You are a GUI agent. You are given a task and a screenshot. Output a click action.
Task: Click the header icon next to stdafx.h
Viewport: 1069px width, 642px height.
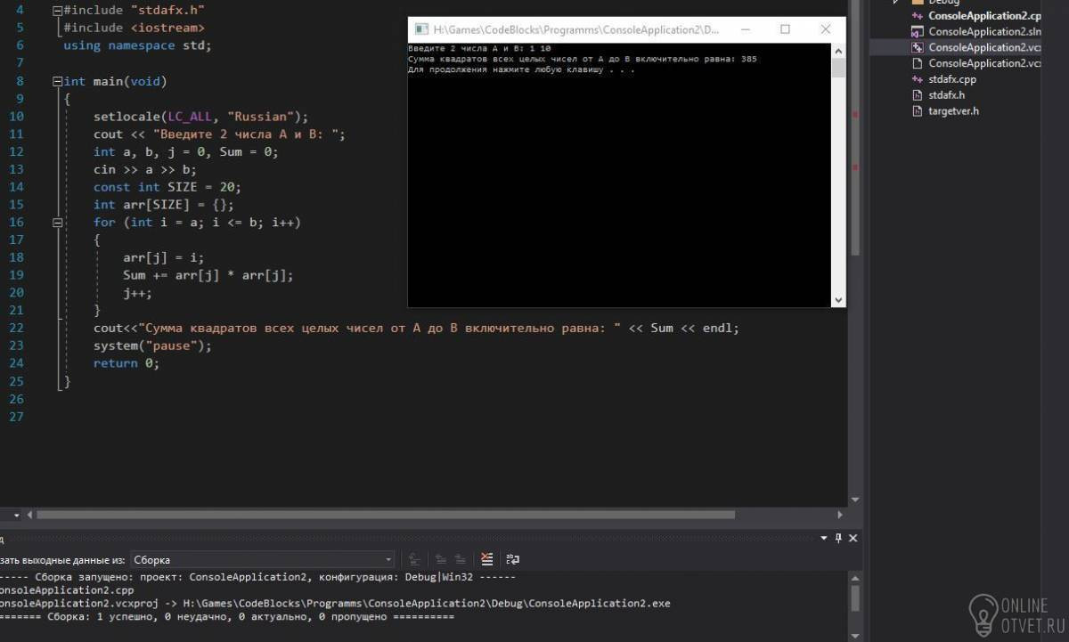pos(918,95)
